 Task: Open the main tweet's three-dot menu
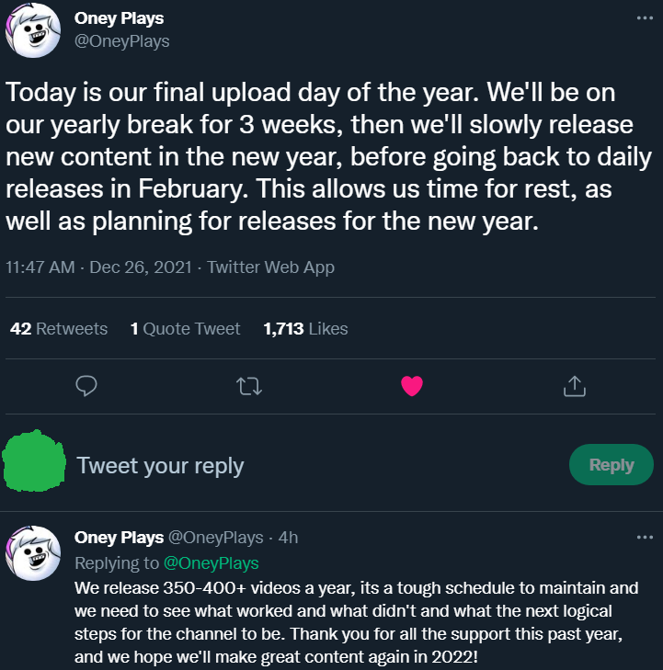(645, 18)
